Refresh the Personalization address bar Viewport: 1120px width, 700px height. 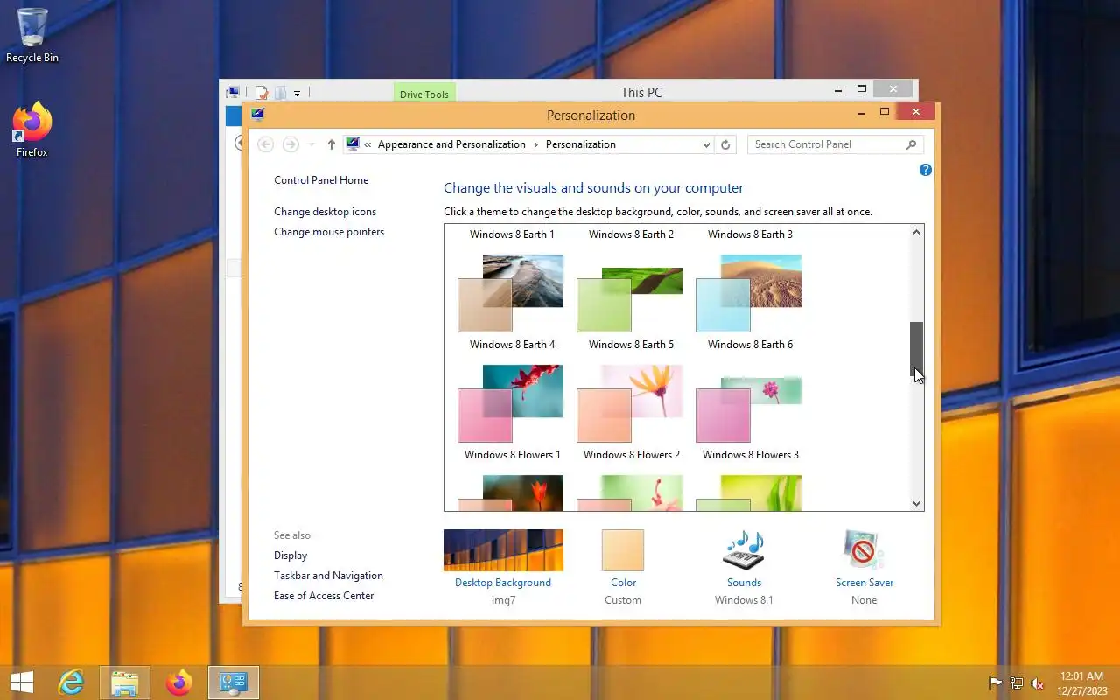click(725, 144)
